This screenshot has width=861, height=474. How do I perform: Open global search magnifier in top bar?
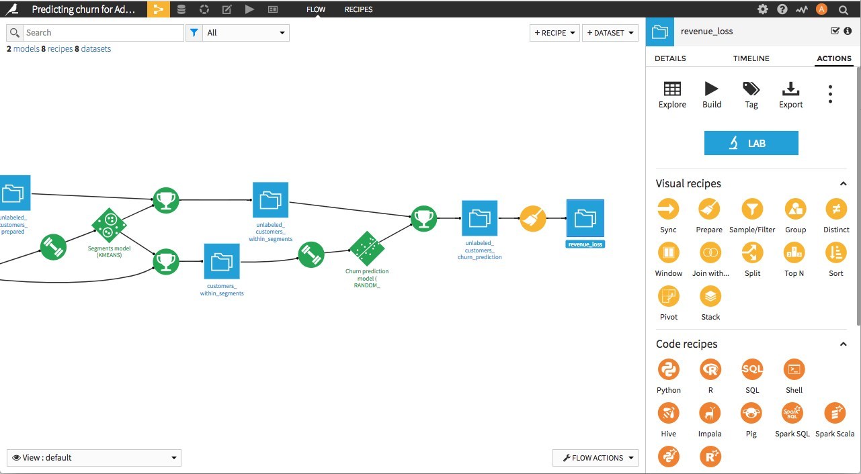coord(843,9)
